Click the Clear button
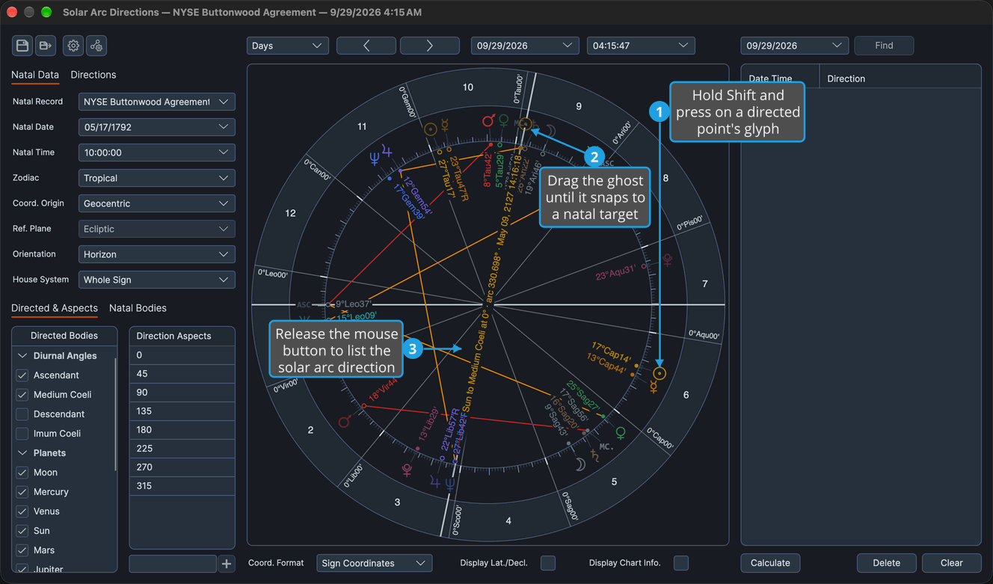The width and height of the screenshot is (993, 584). (951, 563)
